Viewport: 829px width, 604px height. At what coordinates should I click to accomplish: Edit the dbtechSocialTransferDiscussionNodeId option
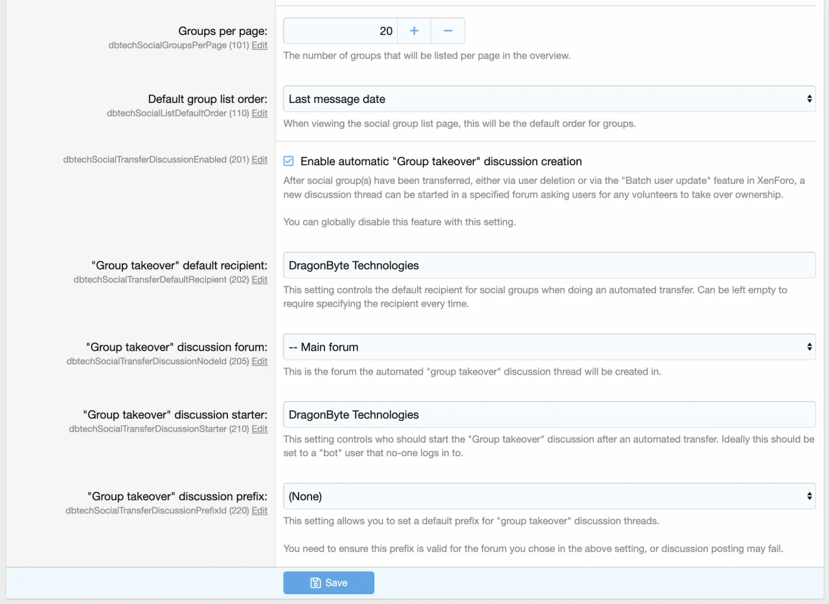259,361
